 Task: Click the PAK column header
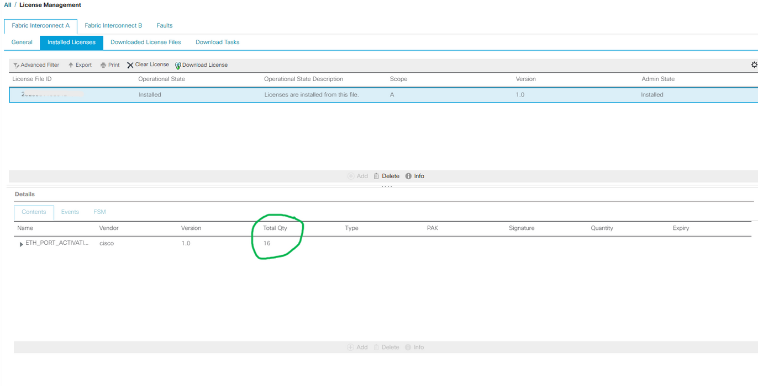432,228
